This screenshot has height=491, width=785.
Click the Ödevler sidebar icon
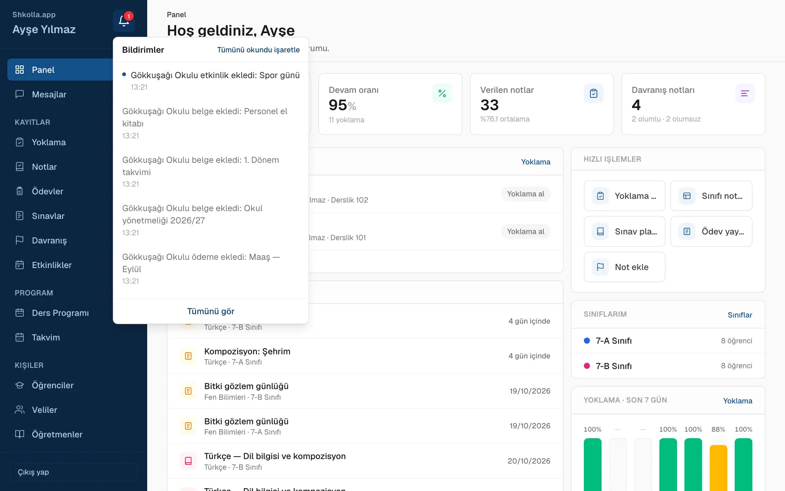click(20, 191)
